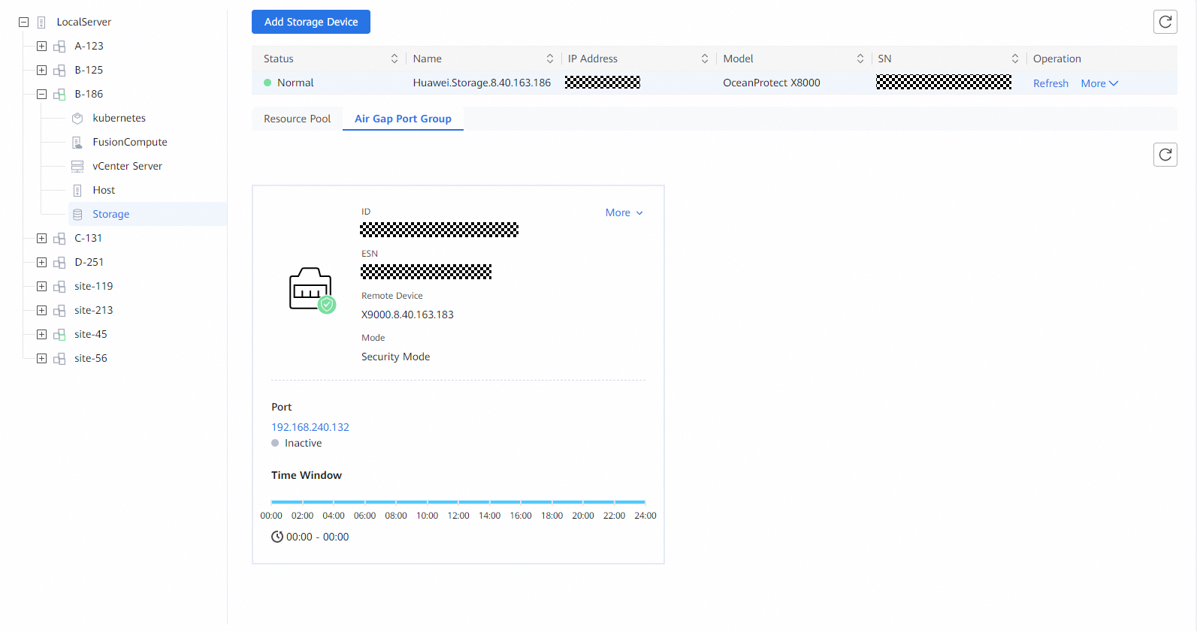Click the A-123 site icon
Screen dimensions: 1197x632
point(59,47)
